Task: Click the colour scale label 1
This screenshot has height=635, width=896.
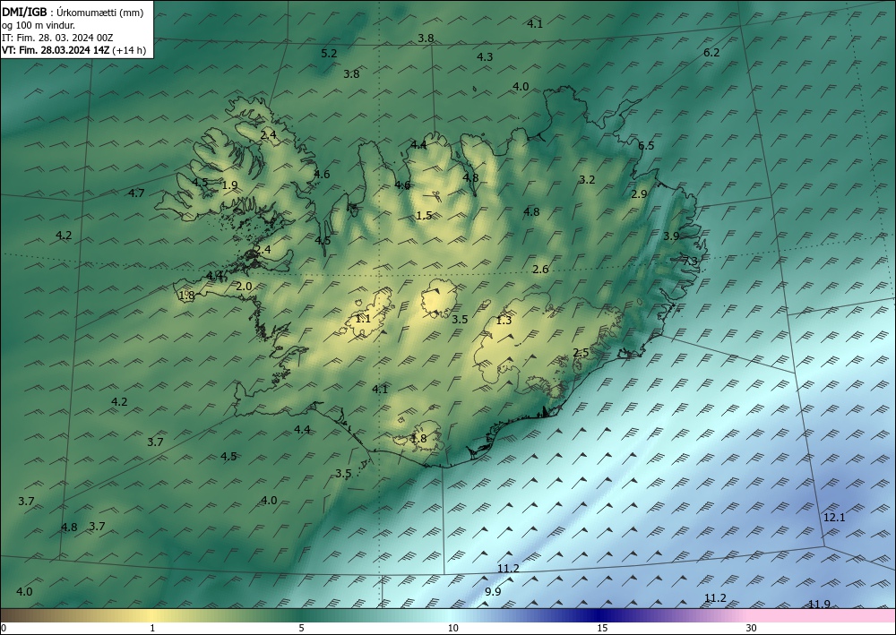Action: (x=152, y=629)
